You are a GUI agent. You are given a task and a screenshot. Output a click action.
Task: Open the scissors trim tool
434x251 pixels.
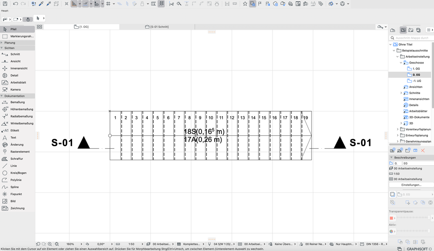[171, 4]
